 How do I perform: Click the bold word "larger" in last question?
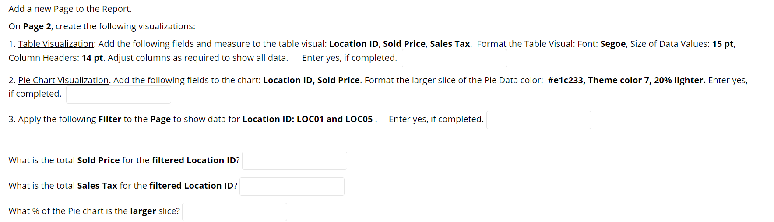click(143, 211)
